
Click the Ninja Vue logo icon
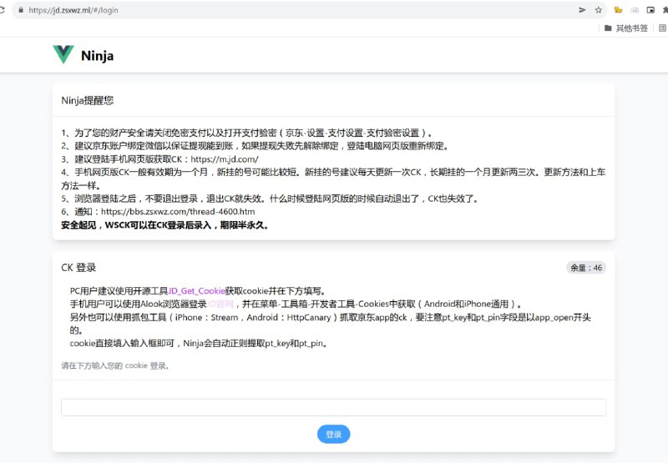[x=63, y=55]
